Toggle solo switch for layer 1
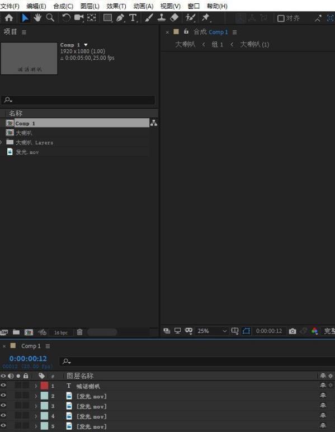Image resolution: width=335 pixels, height=432 pixels. click(x=18, y=386)
